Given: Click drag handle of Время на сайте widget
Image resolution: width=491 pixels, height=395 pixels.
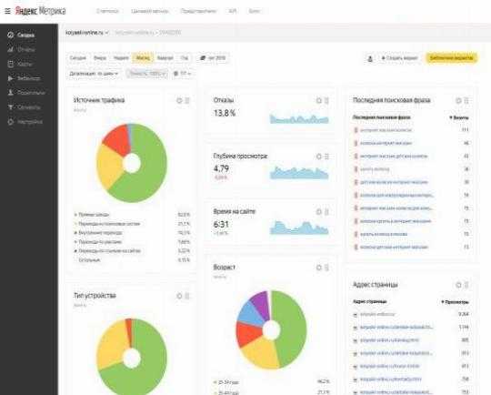Looking at the screenshot, I should tap(326, 212).
